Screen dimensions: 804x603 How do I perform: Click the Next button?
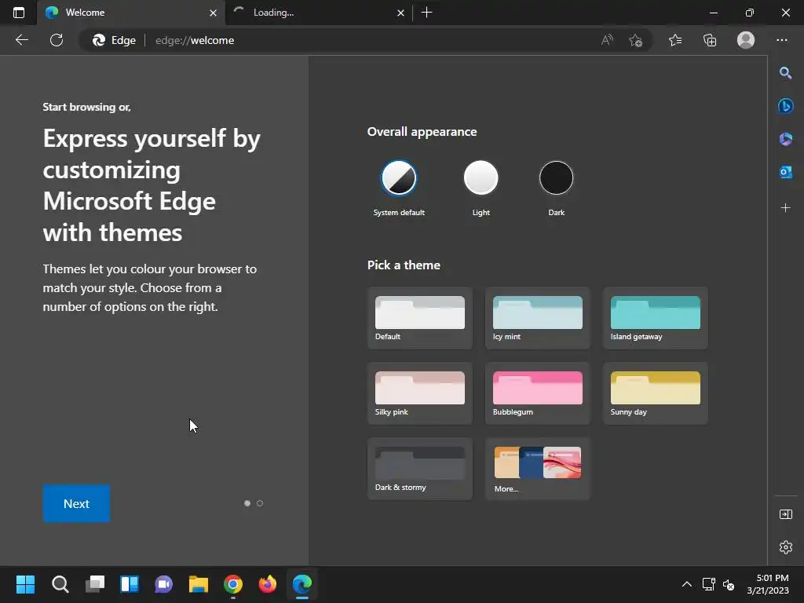76,503
